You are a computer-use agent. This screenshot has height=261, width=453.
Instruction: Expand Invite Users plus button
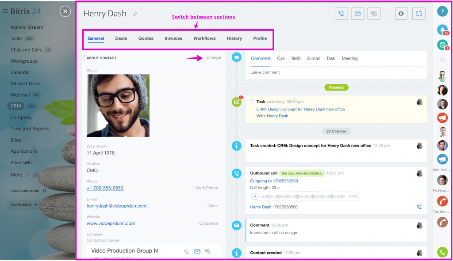click(35, 204)
